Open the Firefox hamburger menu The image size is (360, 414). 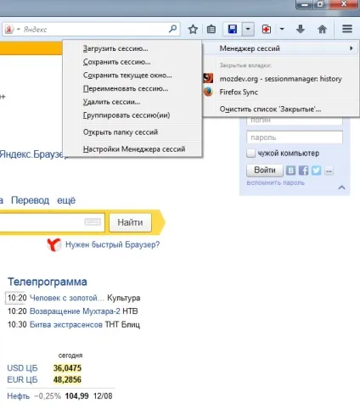pos(347,29)
